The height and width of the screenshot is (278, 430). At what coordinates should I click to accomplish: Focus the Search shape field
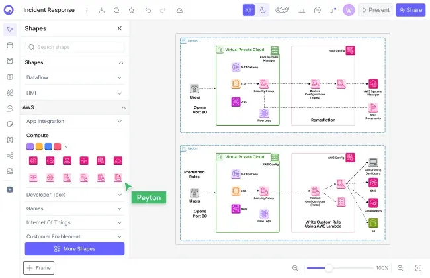[x=75, y=47]
